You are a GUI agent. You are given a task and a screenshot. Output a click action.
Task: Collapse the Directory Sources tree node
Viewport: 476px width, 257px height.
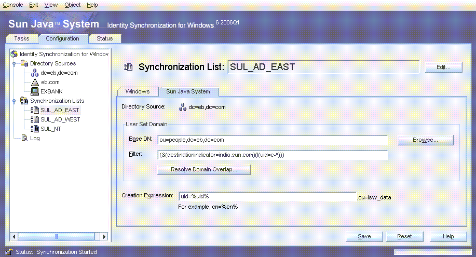[x=14, y=63]
